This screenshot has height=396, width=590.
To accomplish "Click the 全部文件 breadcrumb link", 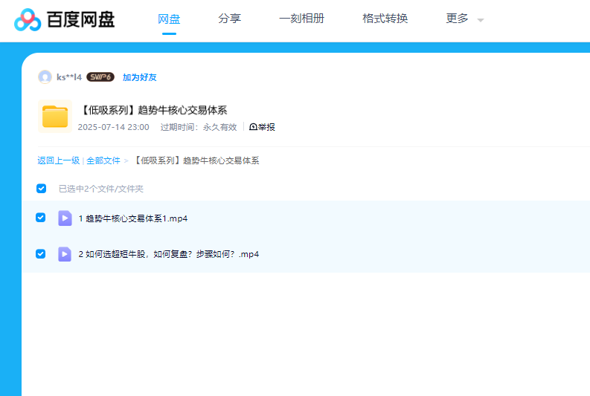I will pyautogui.click(x=103, y=160).
